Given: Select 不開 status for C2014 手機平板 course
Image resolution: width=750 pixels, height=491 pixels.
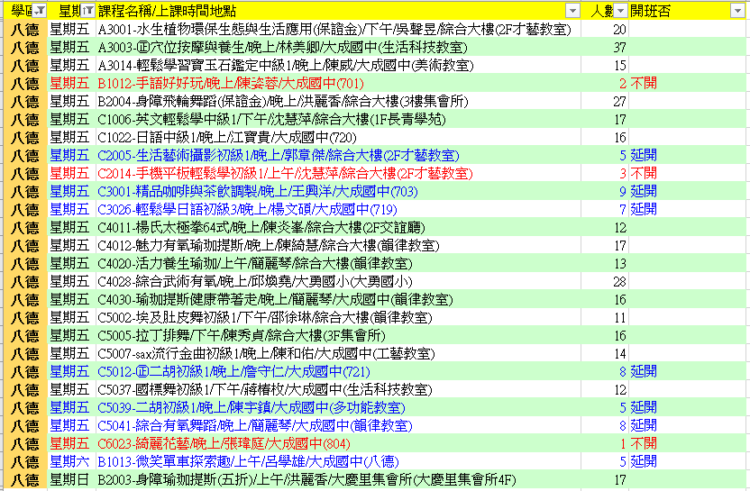Looking at the screenshot, I should coord(643,173).
